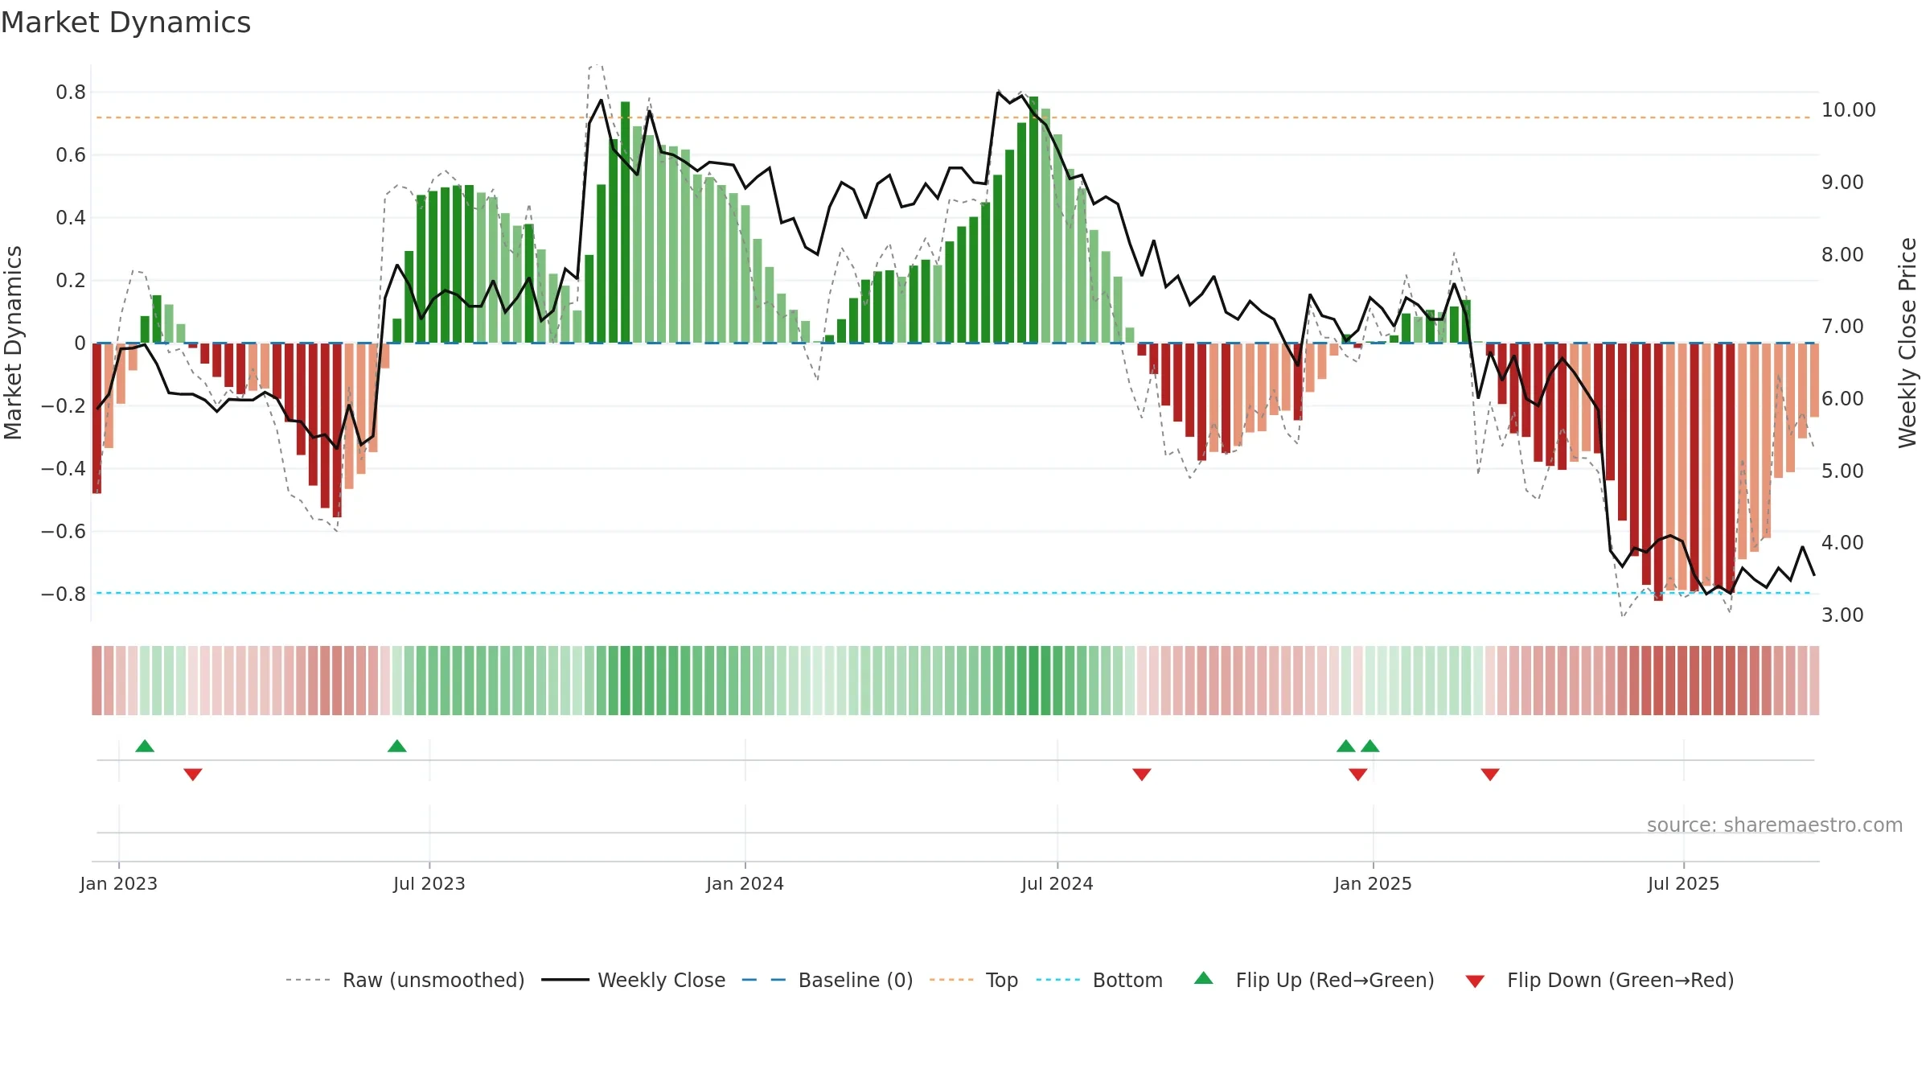This screenshot has height=1086, width=1930.
Task: Toggle the Weekly Close legend entry
Action: pos(661,980)
